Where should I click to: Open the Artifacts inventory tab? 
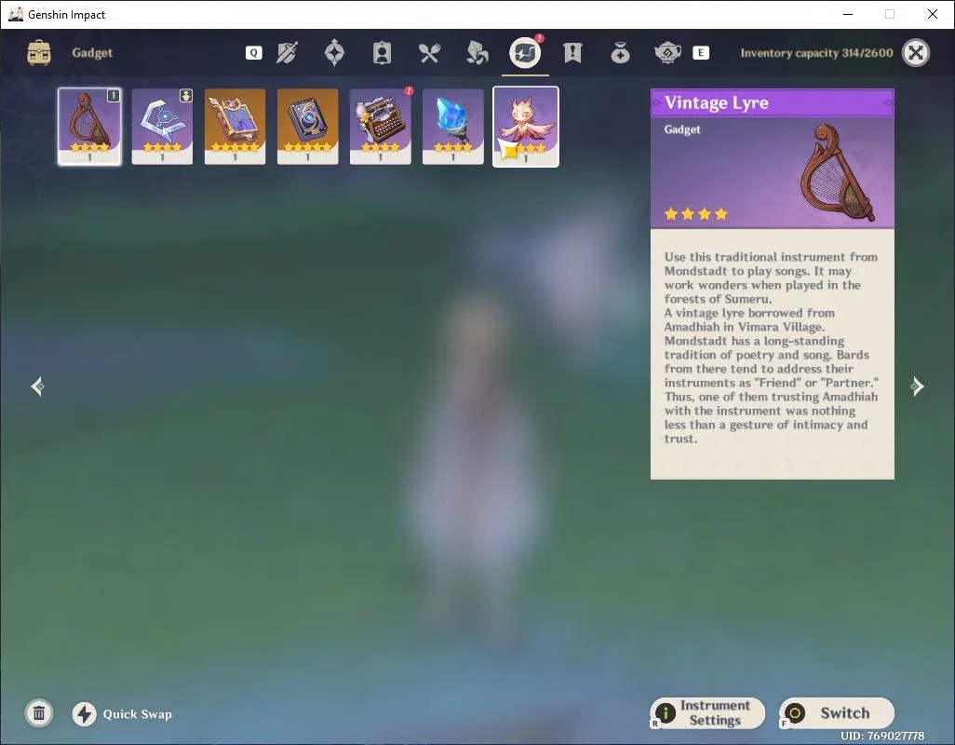[334, 53]
